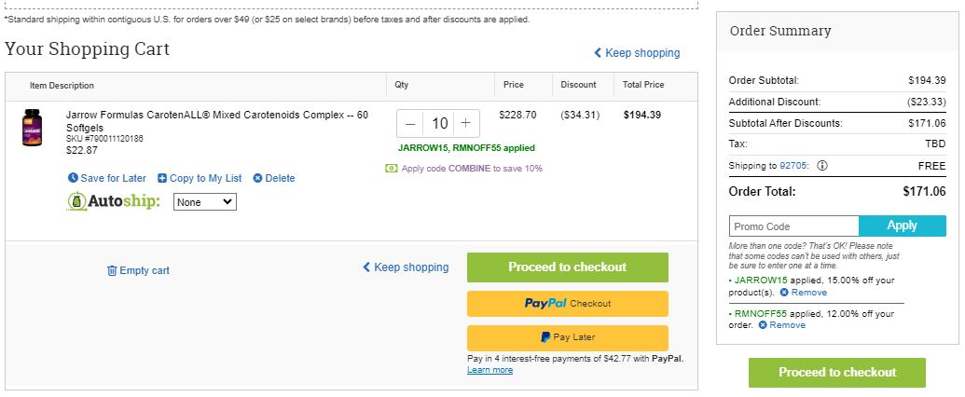Viewport: 965px width, 397px height.
Task: Decrease quantity with the minus button
Action: coord(410,124)
